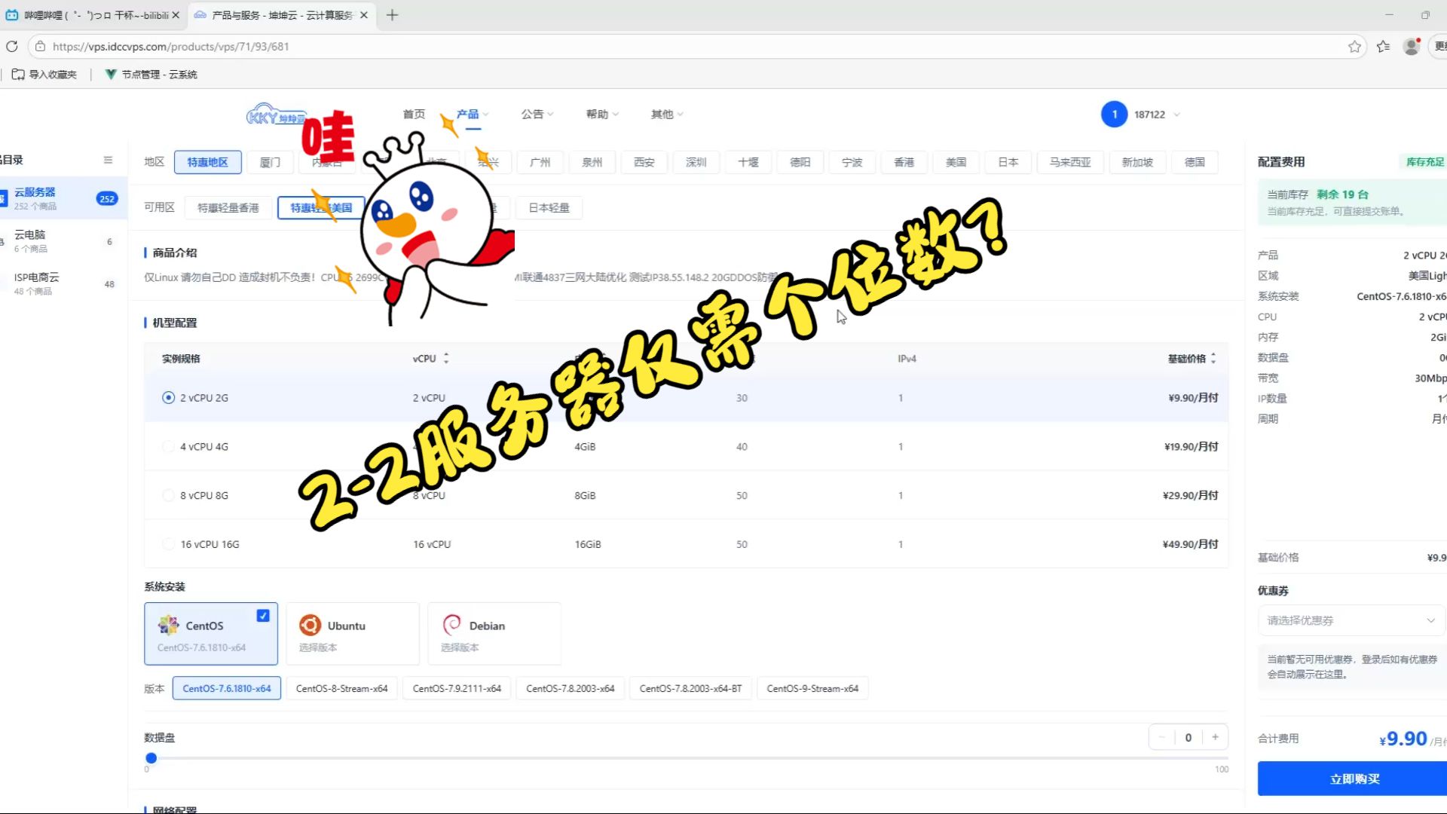
Task: Click the browser address bar URL
Action: pos(171,47)
